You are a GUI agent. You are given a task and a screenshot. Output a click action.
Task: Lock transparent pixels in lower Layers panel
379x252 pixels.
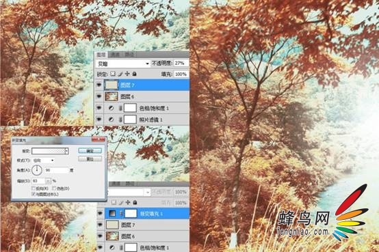point(114,202)
